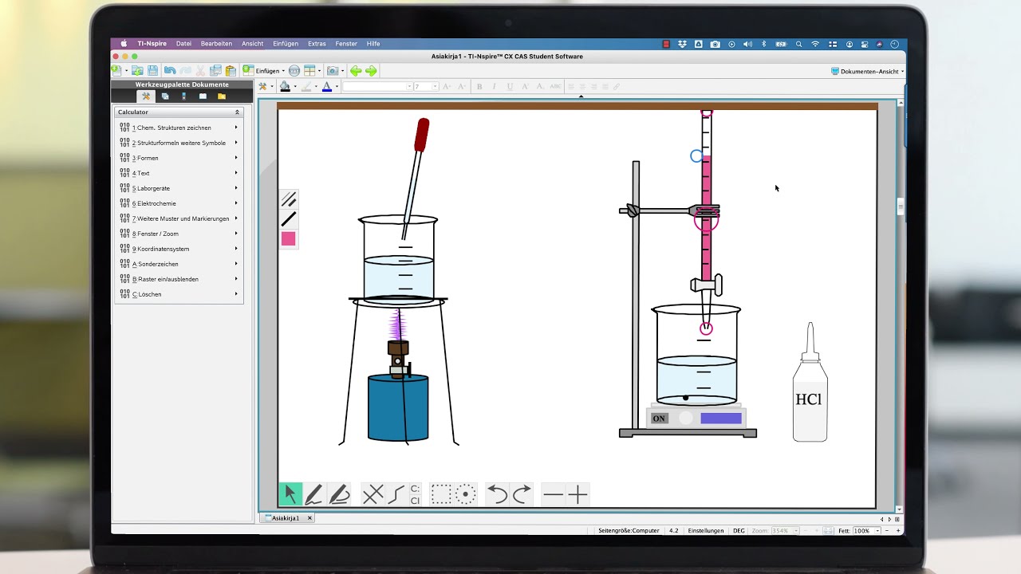Open the Hilfe menu
Image resolution: width=1021 pixels, height=574 pixels.
373,44
